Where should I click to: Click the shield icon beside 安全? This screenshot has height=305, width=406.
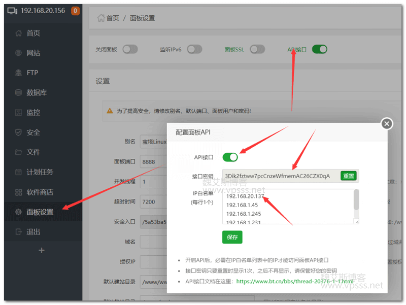click(18, 132)
